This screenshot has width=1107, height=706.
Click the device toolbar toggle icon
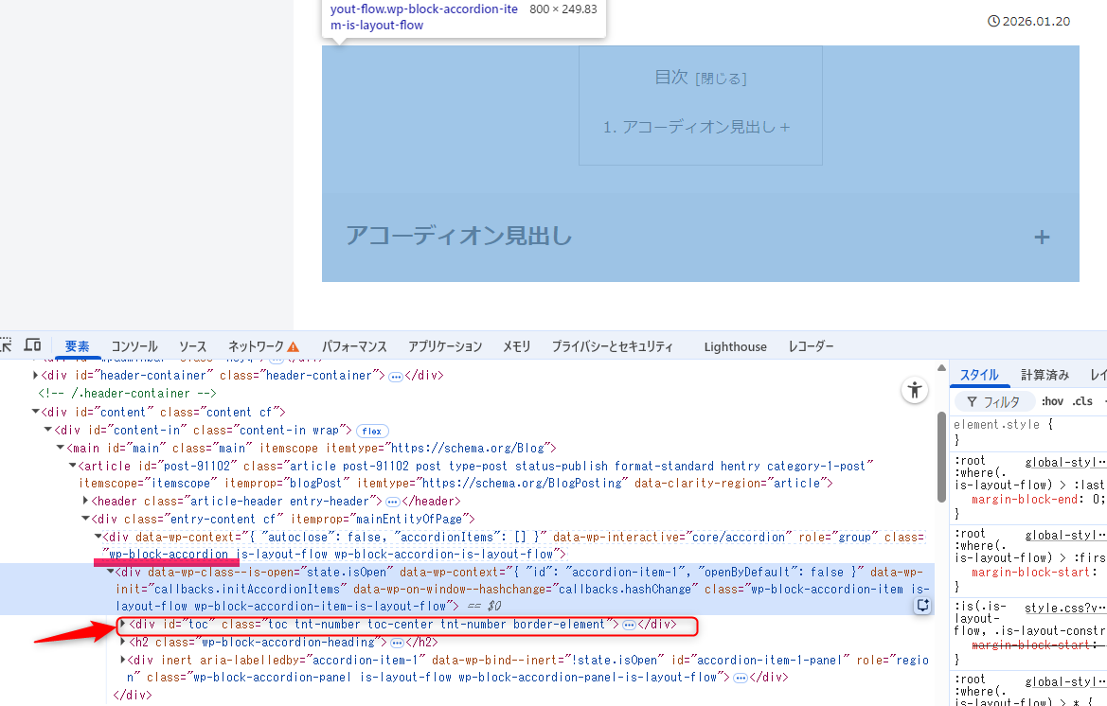[32, 345]
